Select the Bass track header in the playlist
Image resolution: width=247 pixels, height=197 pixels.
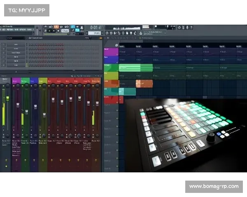tap(110, 58)
